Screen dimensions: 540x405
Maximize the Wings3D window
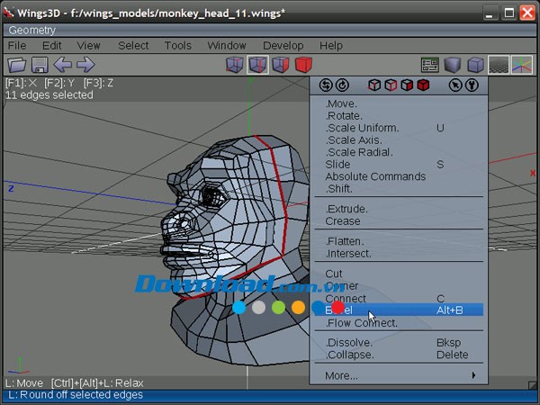pyautogui.click(x=508, y=13)
